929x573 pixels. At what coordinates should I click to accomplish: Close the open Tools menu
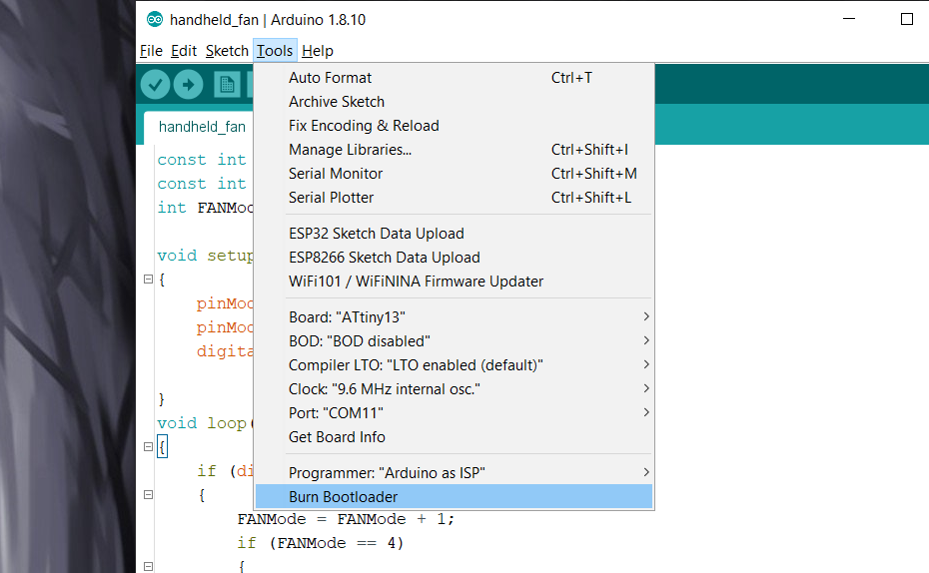point(275,51)
